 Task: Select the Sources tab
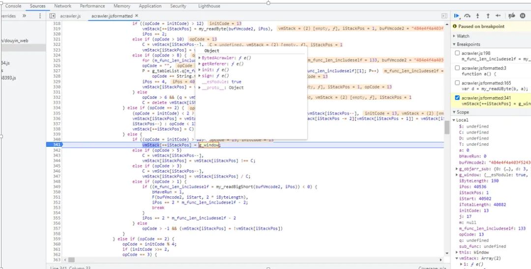(x=37, y=6)
